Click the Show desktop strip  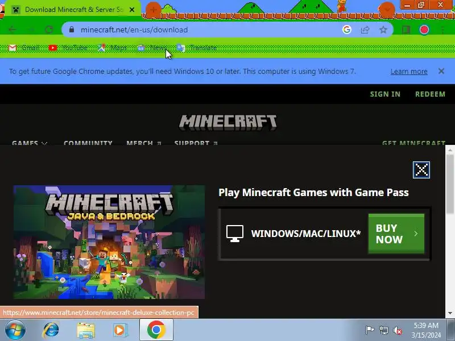451,330
